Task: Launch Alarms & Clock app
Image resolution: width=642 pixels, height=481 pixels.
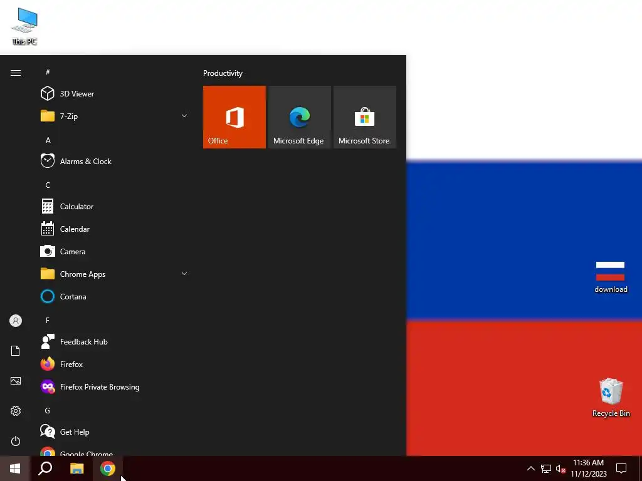Action: (x=114, y=161)
